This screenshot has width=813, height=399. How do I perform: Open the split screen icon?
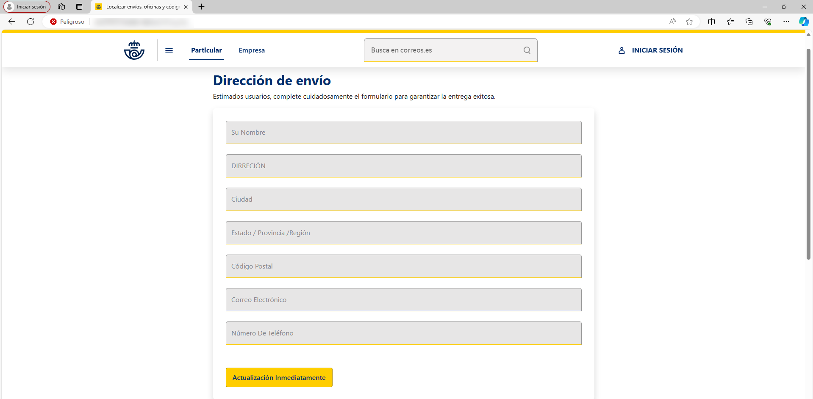[x=711, y=22]
